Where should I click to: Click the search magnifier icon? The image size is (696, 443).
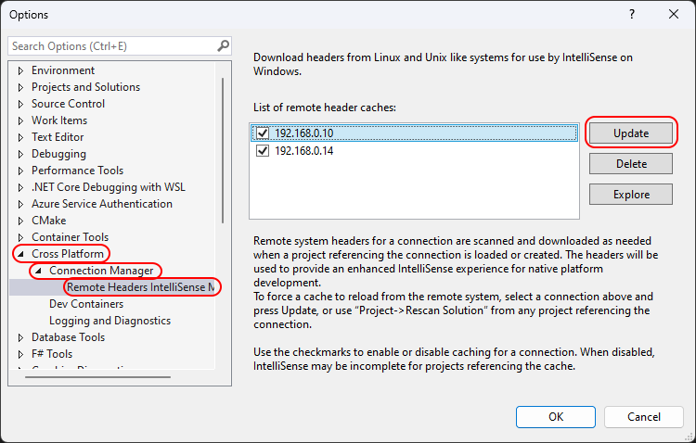coord(223,45)
